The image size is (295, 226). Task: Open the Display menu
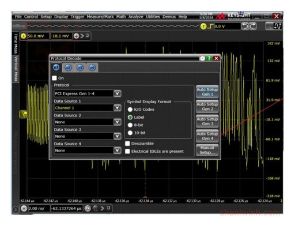coord(61,17)
